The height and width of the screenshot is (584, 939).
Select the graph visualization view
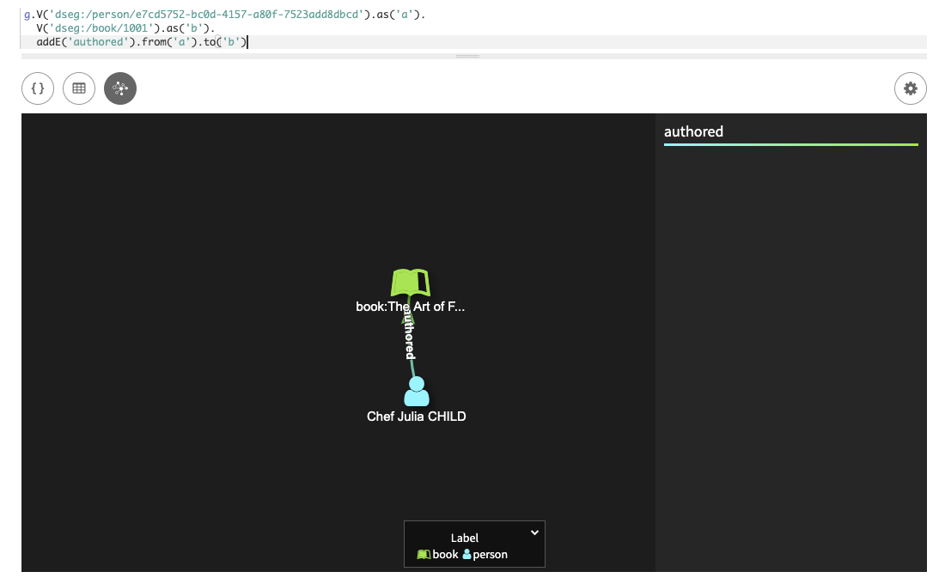(x=119, y=88)
